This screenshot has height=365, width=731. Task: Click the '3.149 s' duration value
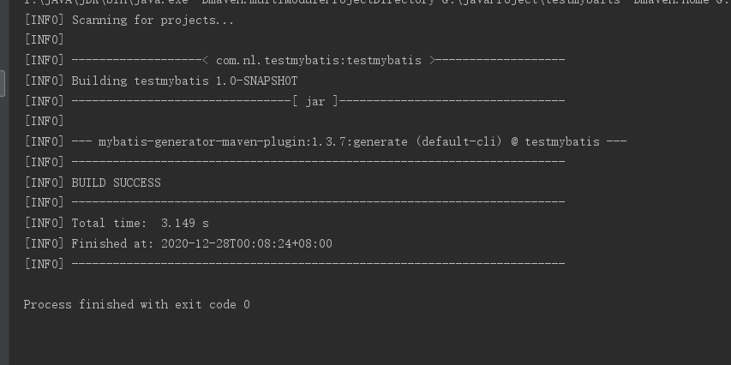185,224
